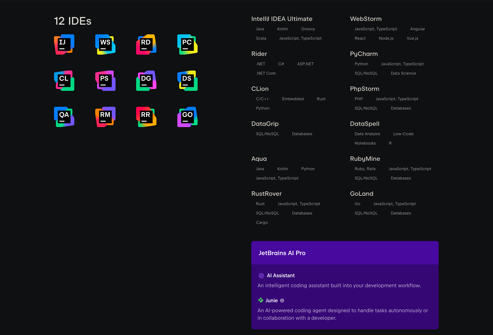Click the Rider (RD) icon
The width and height of the screenshot is (493, 335).
146,44
